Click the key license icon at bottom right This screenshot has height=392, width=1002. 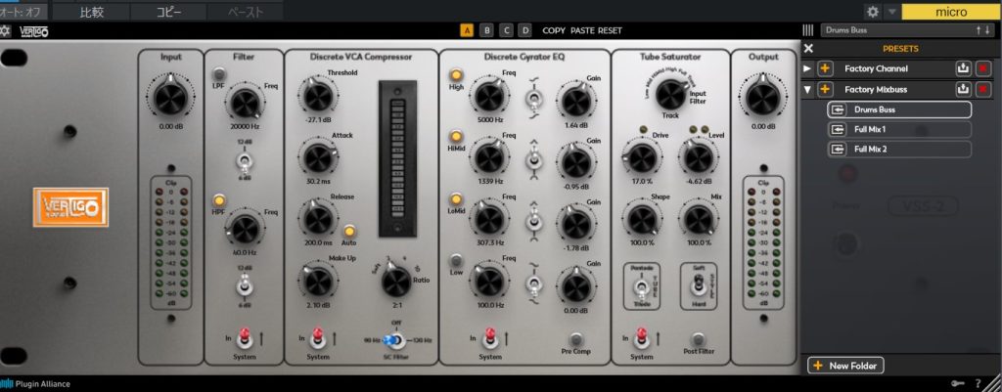[956, 383]
